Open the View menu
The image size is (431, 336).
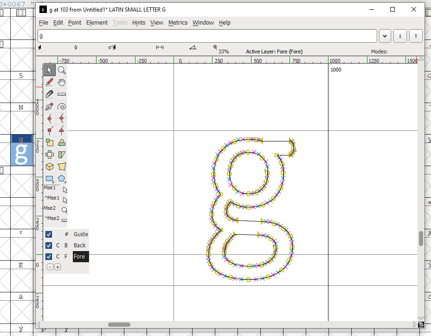point(157,23)
